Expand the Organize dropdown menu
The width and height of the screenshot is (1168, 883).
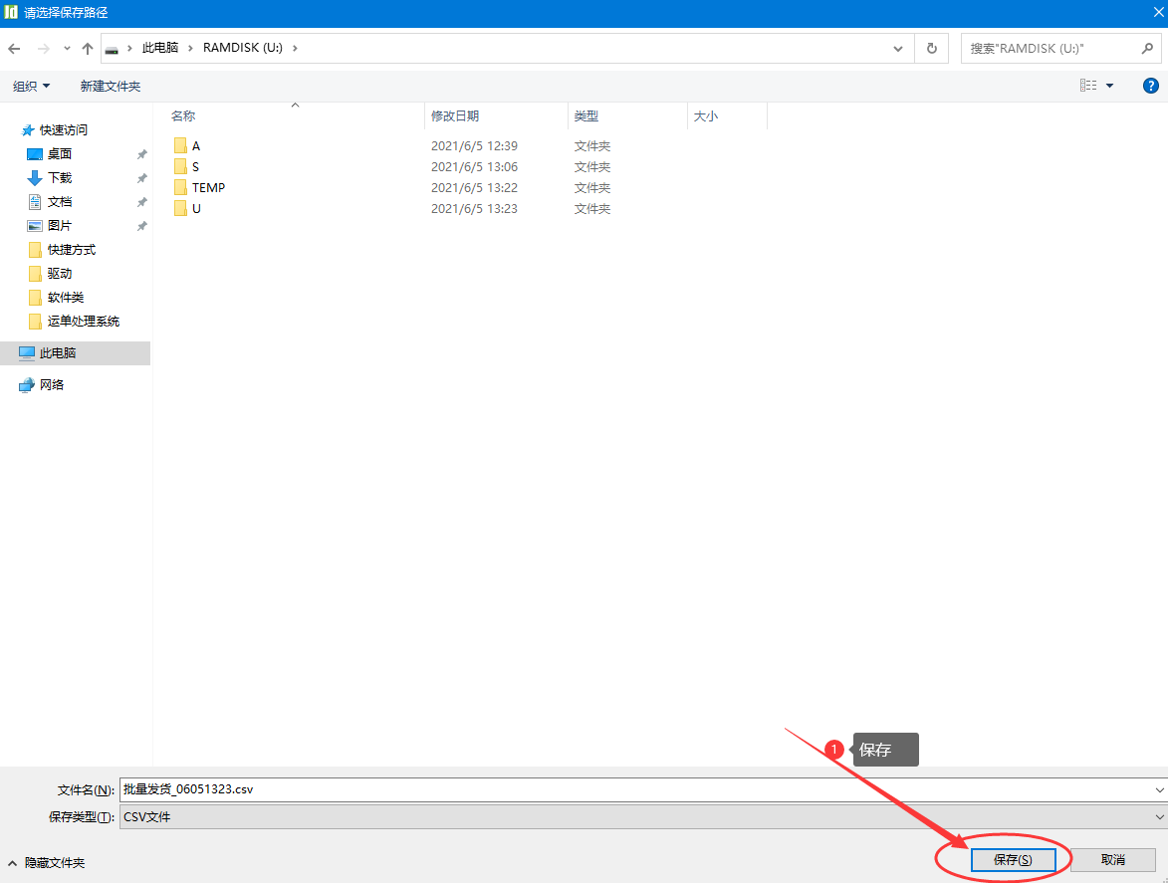pos(31,87)
